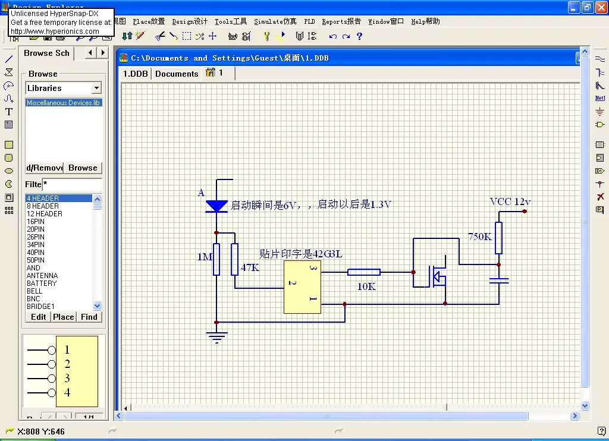This screenshot has height=441, width=609.
Task: Open the Window menu
Action: point(386,21)
